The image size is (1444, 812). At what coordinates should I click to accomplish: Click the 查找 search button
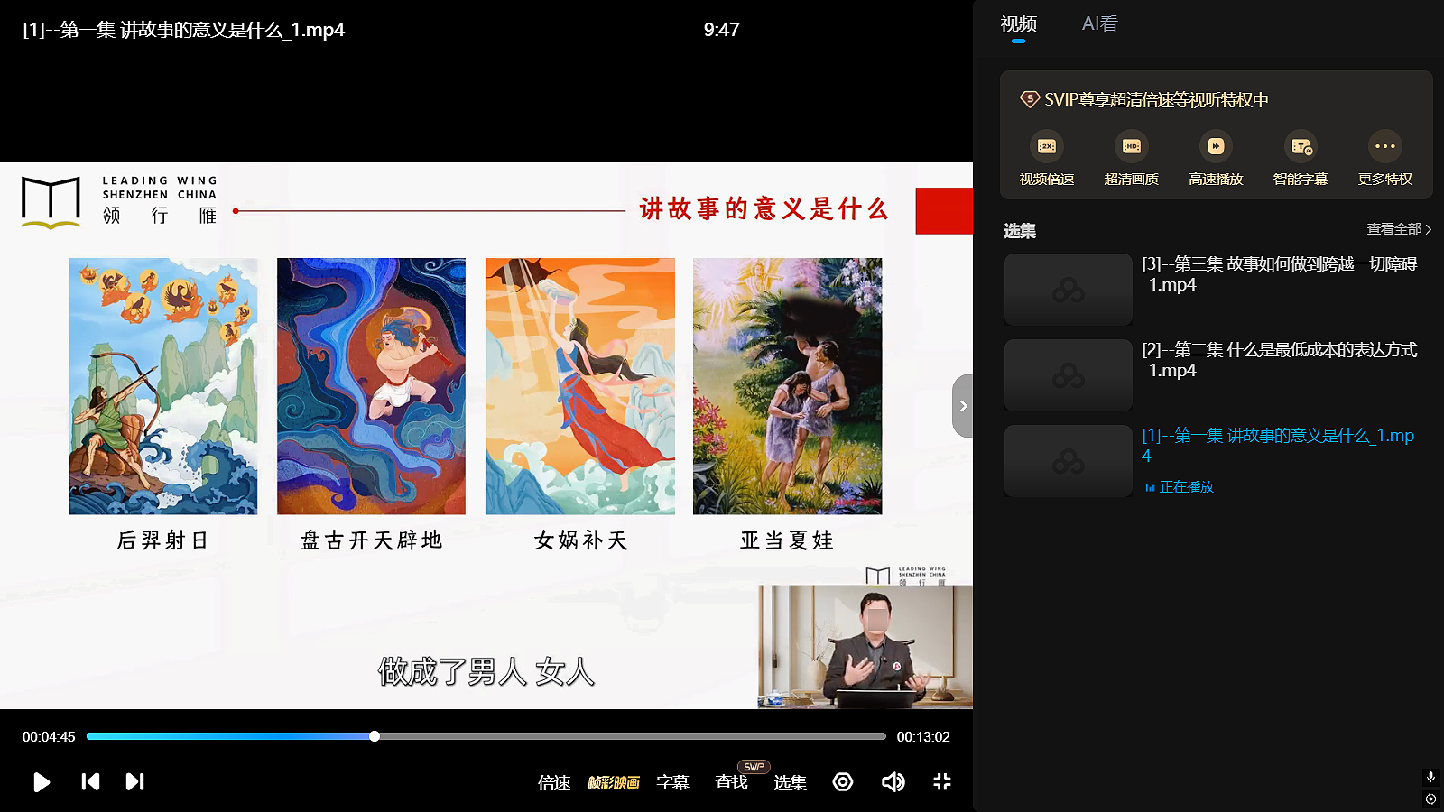coord(731,782)
